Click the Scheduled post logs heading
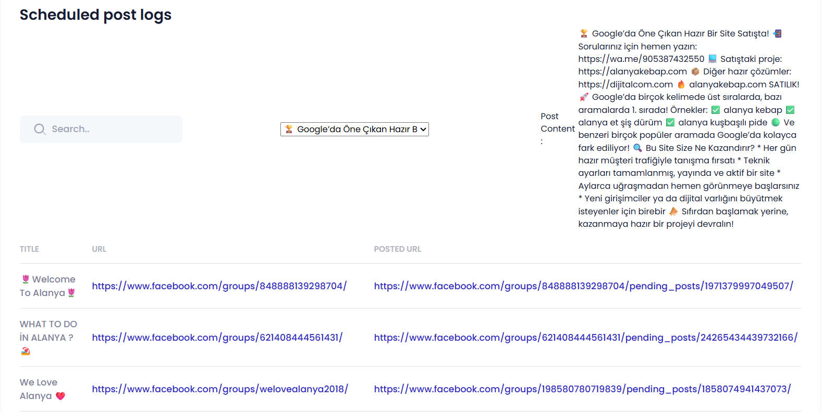This screenshot has height=412, width=822. click(95, 15)
